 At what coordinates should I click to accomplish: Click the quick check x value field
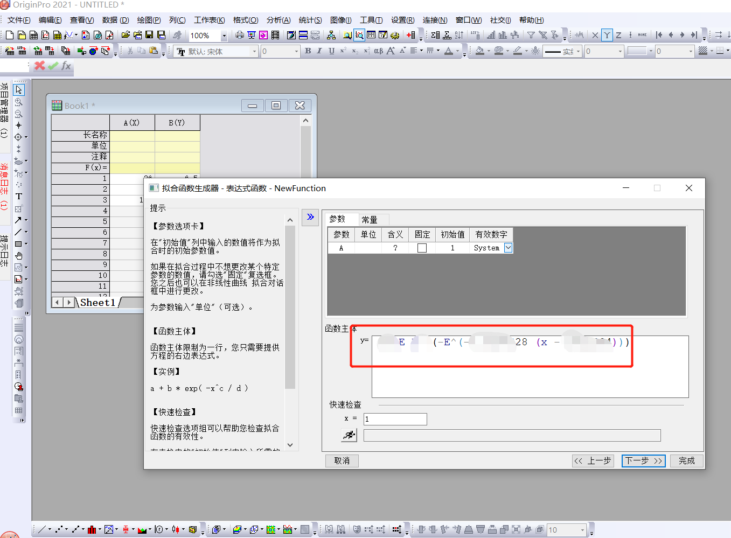click(x=395, y=419)
